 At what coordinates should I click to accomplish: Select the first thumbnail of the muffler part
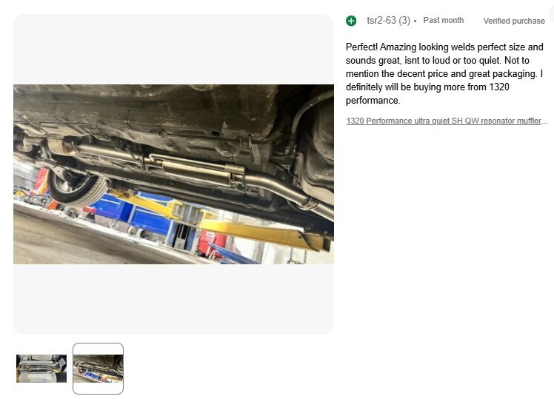click(41, 369)
